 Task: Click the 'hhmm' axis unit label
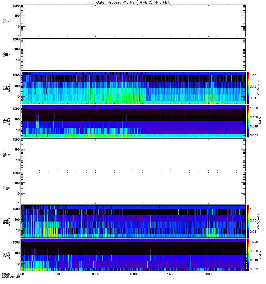click(x=6, y=274)
